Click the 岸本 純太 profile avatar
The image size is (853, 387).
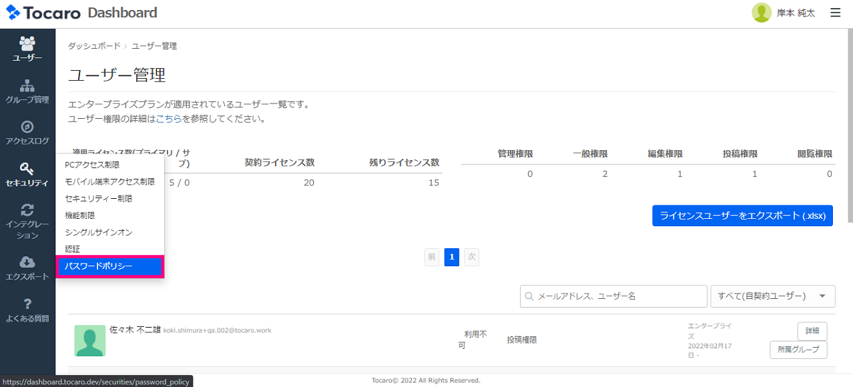pos(762,12)
